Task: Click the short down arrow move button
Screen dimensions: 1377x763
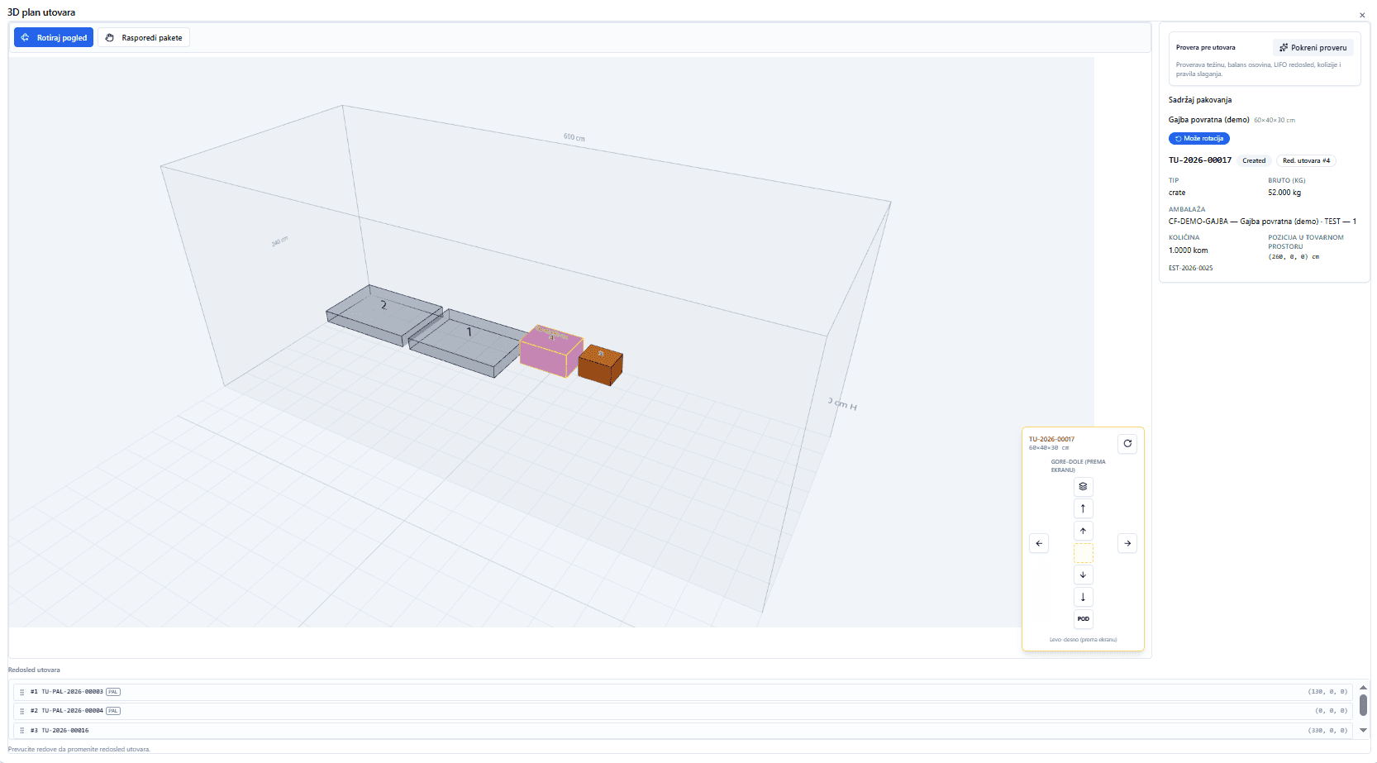Action: pos(1083,575)
